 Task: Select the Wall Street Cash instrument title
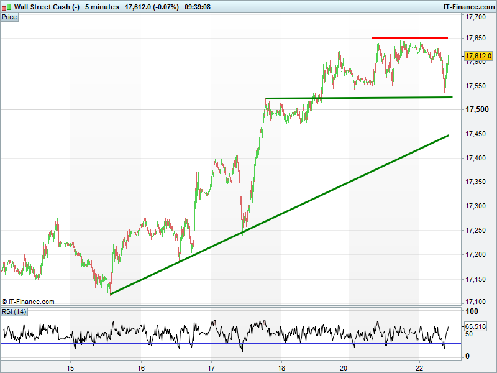click(x=47, y=7)
